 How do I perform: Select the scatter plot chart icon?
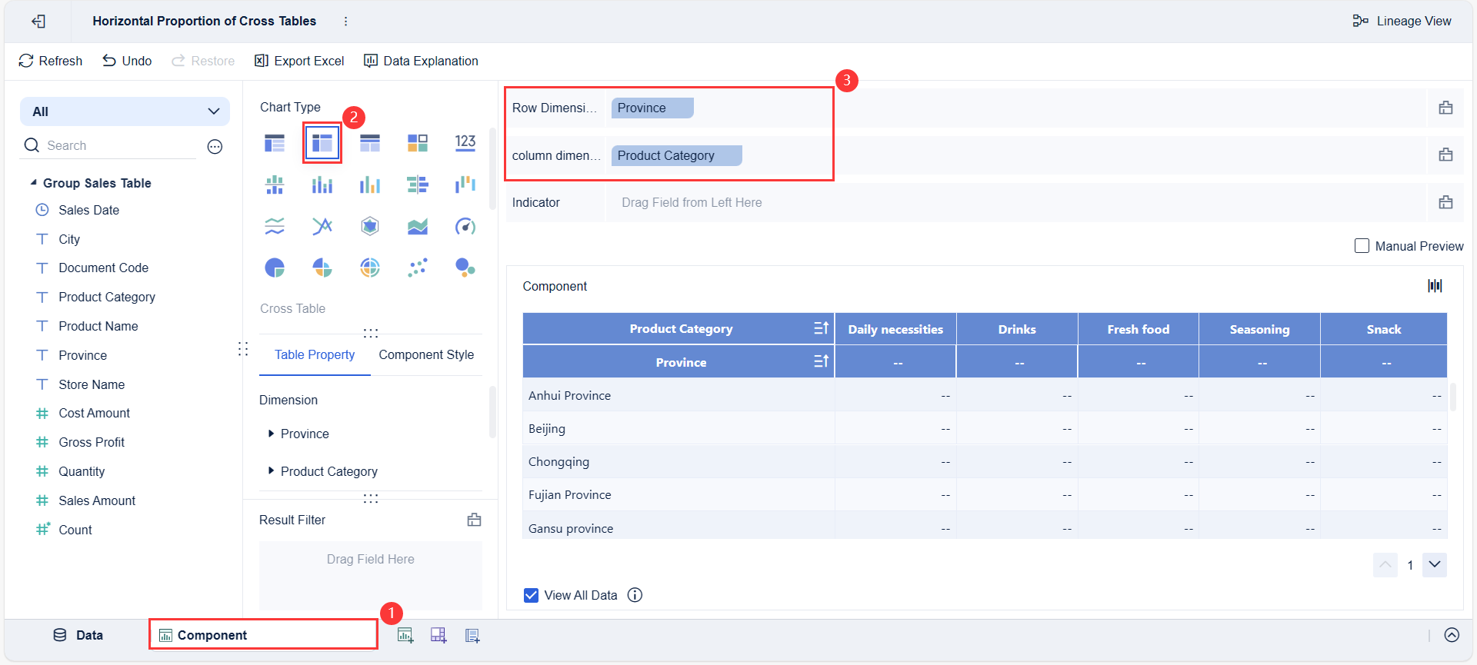click(418, 268)
